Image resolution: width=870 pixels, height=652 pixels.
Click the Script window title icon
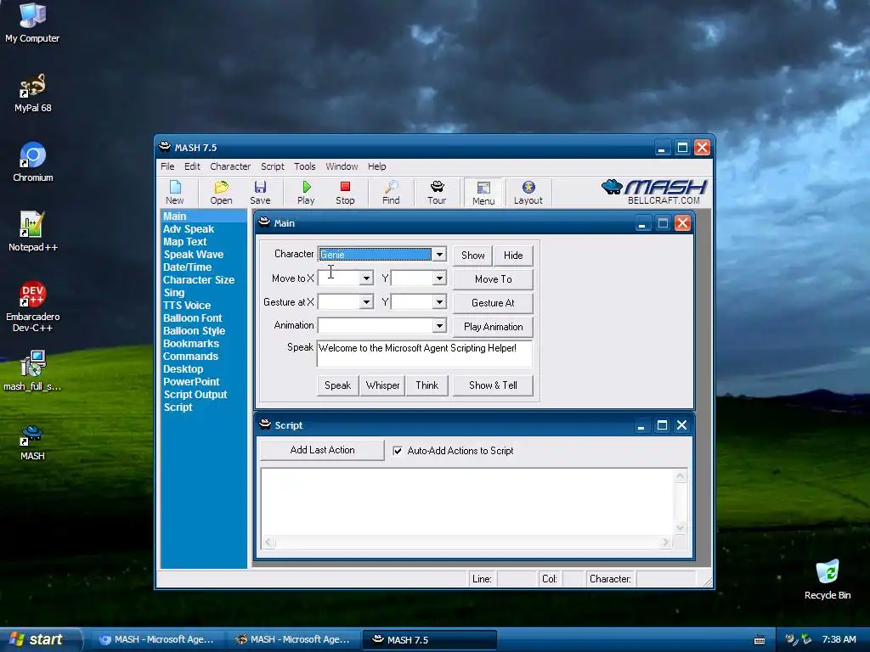point(265,424)
